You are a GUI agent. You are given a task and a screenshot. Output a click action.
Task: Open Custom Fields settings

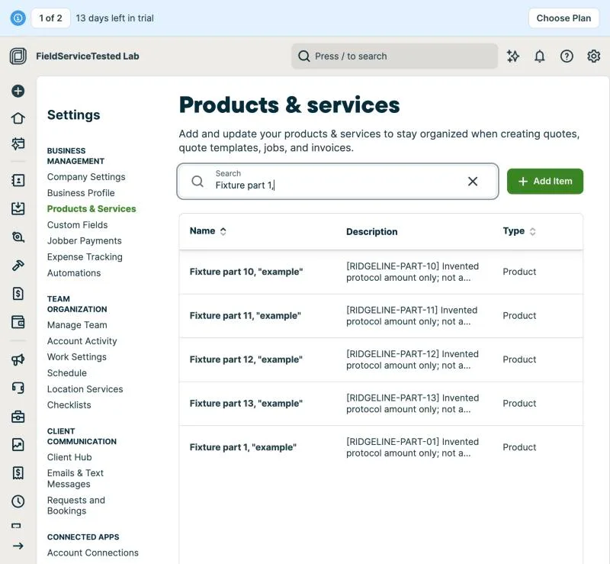pyautogui.click(x=78, y=224)
